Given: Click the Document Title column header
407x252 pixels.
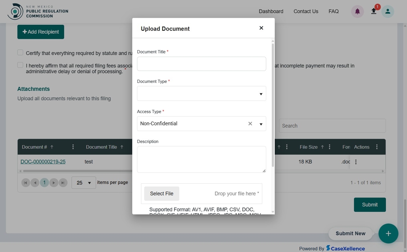Looking at the screenshot, I should pyautogui.click(x=101, y=147).
